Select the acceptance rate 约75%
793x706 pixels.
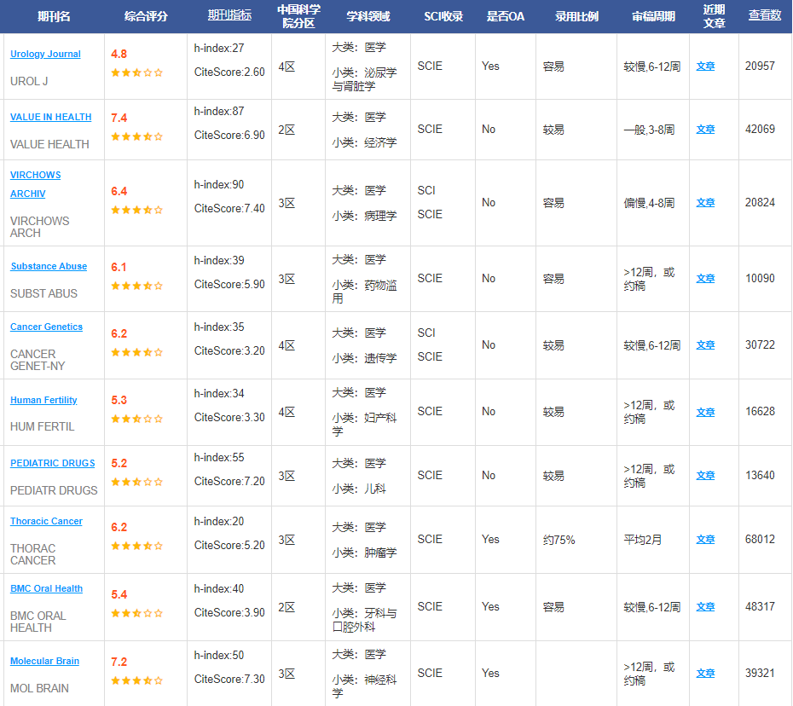coord(559,540)
